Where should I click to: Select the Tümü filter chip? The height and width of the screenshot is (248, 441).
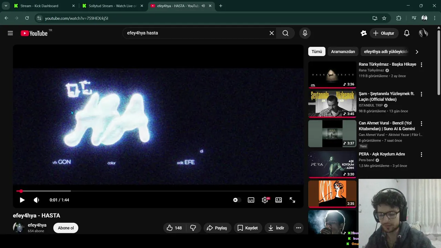point(317,52)
